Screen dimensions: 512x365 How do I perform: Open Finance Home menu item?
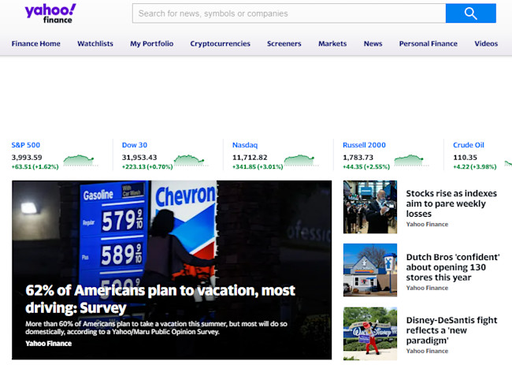(x=36, y=43)
